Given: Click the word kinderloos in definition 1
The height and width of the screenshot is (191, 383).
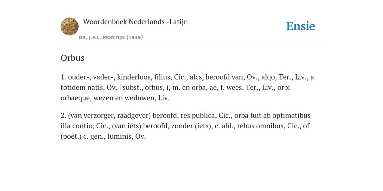Looking at the screenshot, I should (x=135, y=77).
